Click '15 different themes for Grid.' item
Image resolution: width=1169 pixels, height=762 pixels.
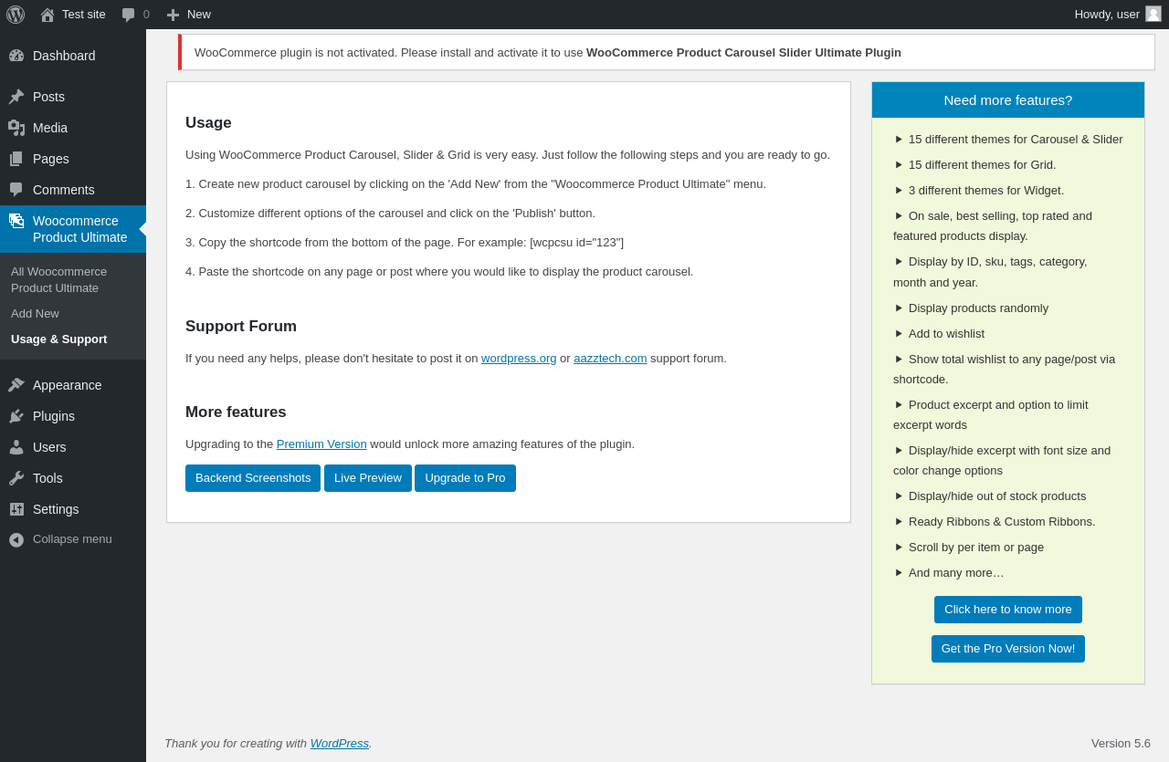pos(982,165)
